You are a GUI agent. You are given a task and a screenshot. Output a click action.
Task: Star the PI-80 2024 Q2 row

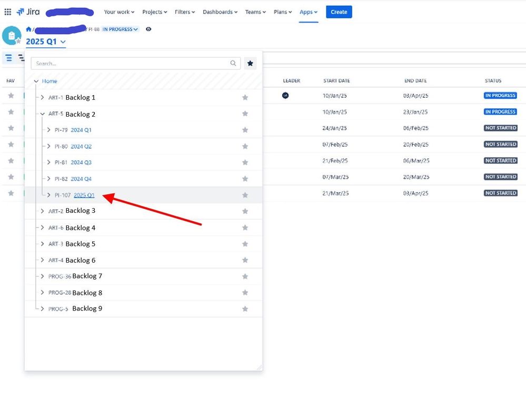pos(245,146)
